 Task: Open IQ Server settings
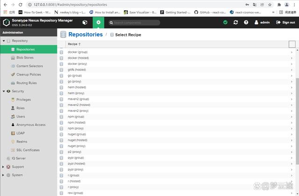(28, 158)
